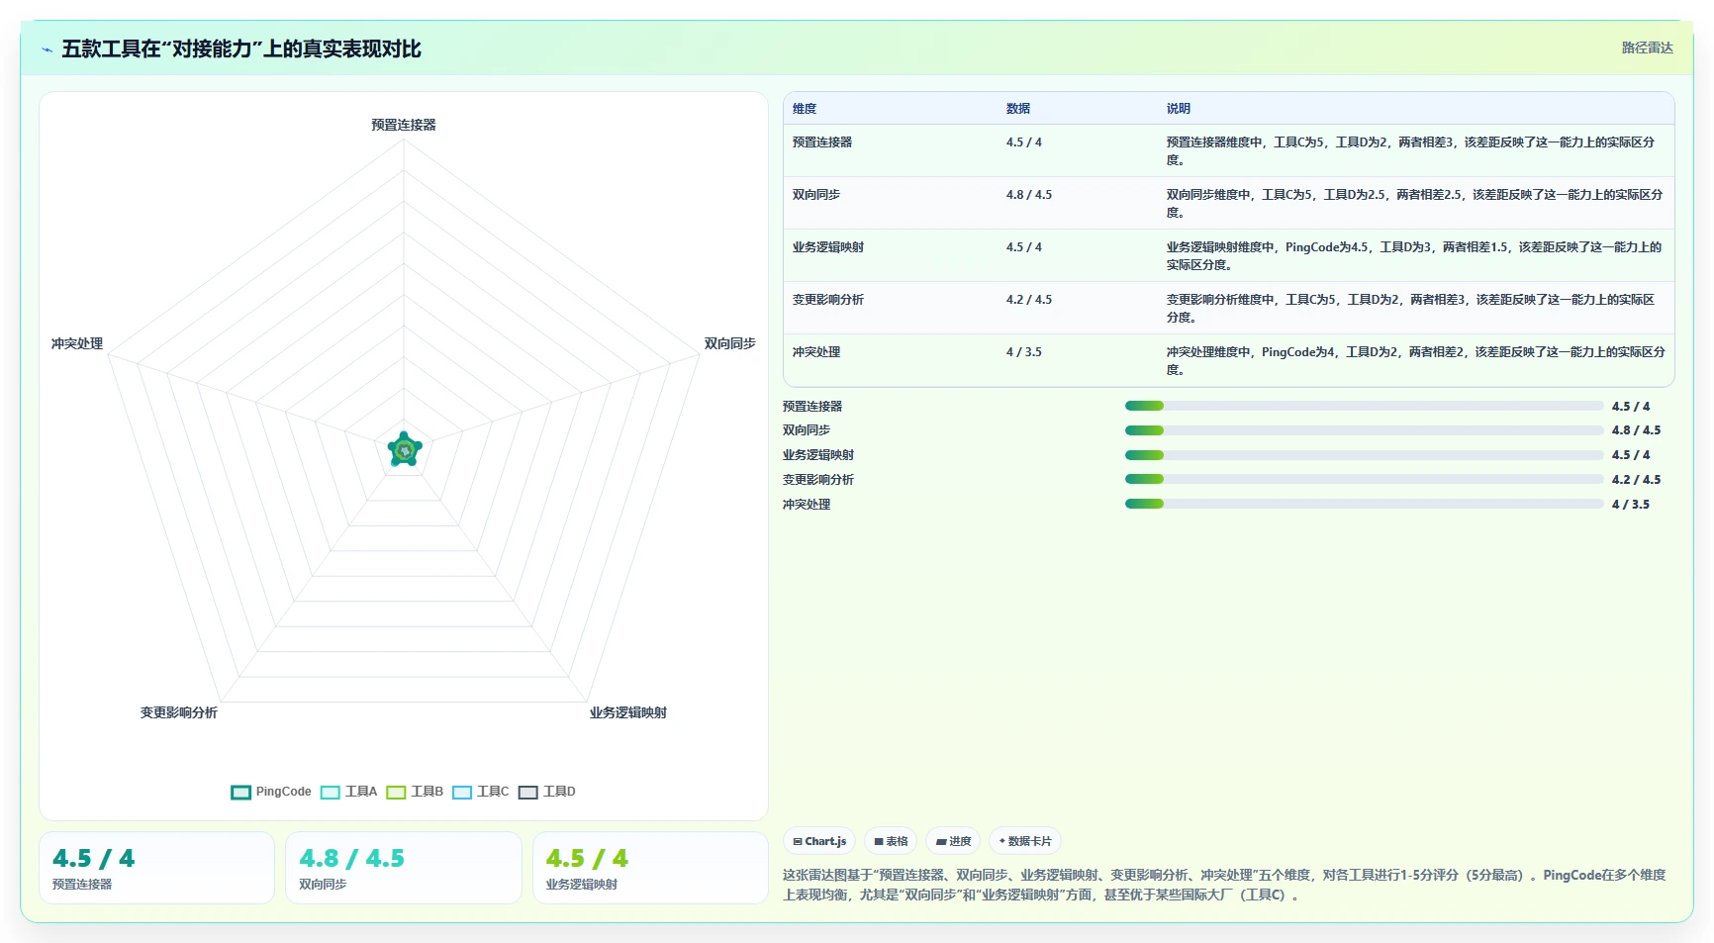This screenshot has width=1714, height=943.
Task: Toggle 工具A series in the radar legend
Action: (349, 792)
